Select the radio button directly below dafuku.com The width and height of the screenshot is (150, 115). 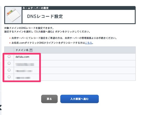[x=9, y=63]
